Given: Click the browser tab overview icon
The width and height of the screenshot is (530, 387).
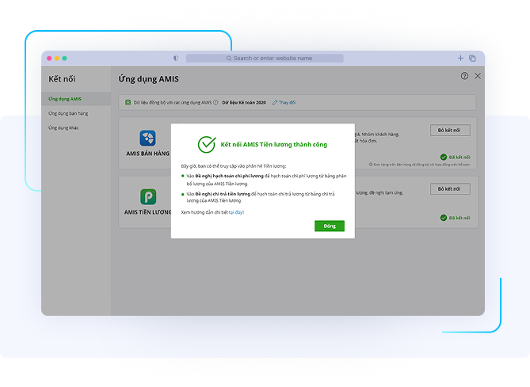Looking at the screenshot, I should [472, 59].
